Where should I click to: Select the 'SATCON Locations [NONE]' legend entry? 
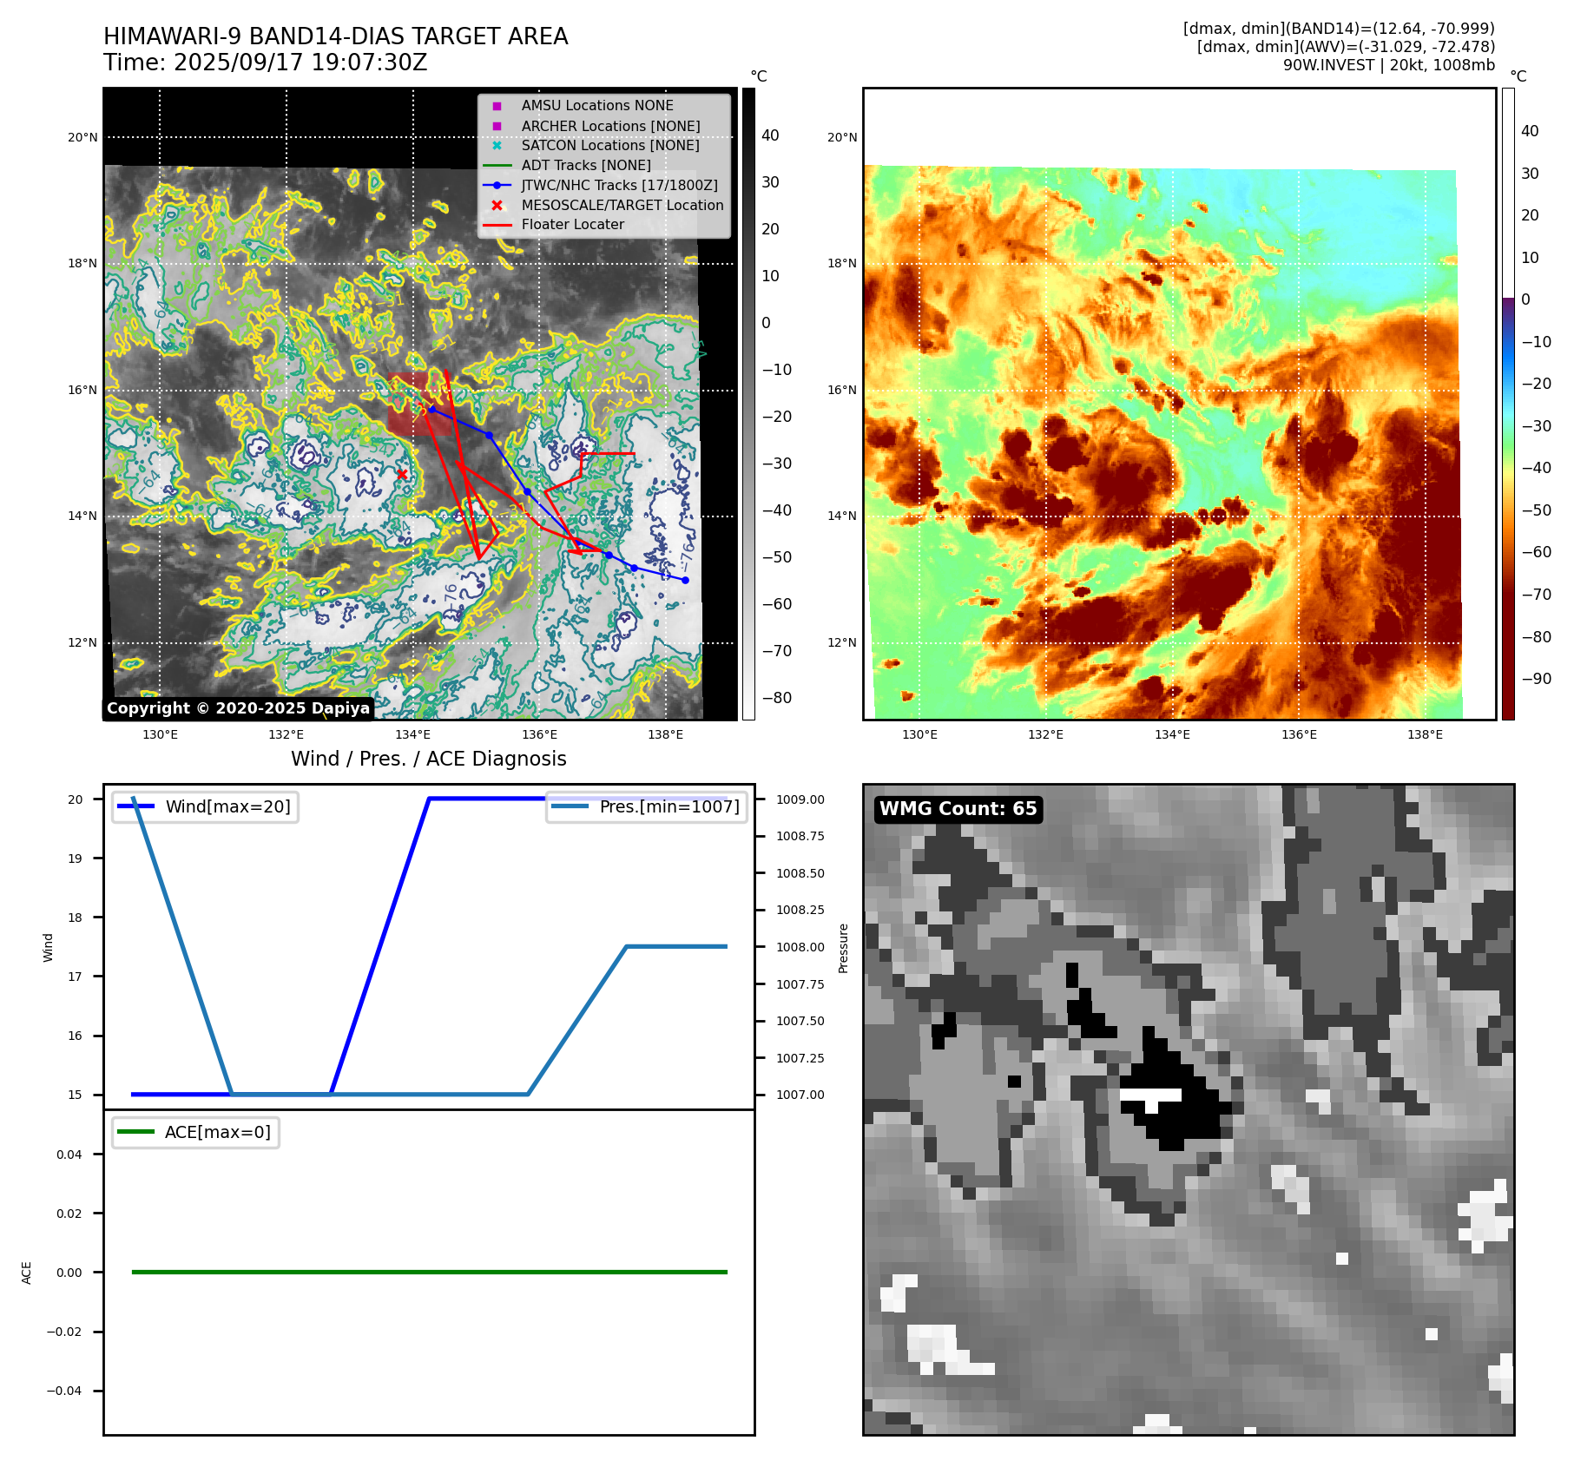pyautogui.click(x=610, y=146)
